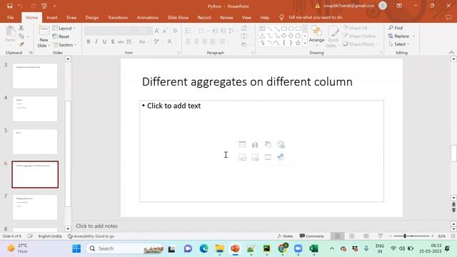Image resolution: width=457 pixels, height=257 pixels.
Task: Open Customize Quick Access Toolbar dropdown
Action: coord(54,6)
